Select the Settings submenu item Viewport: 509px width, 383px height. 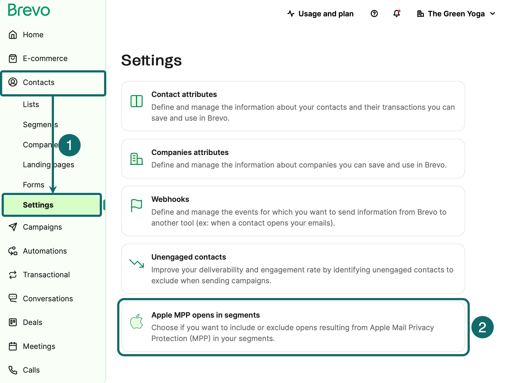coord(51,205)
